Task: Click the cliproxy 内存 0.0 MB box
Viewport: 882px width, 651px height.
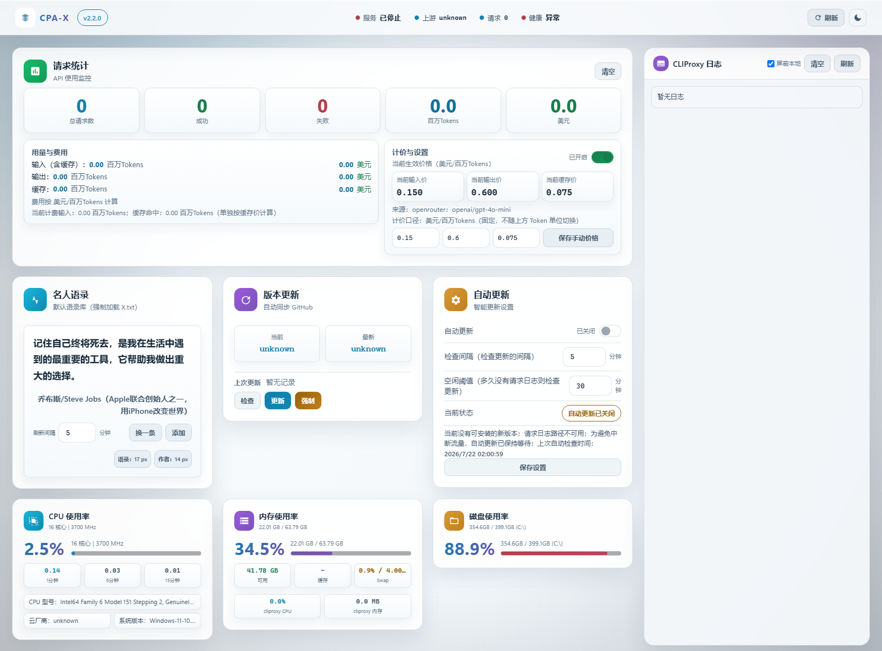Action: point(368,606)
